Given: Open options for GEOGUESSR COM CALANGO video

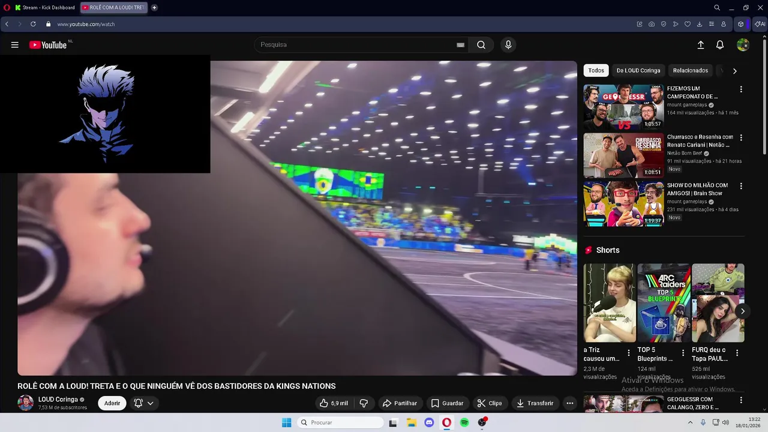Looking at the screenshot, I should pyautogui.click(x=740, y=400).
